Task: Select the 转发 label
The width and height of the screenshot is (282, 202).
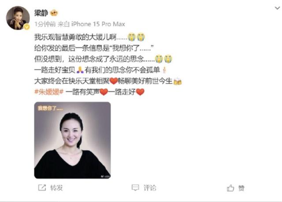Action: click(x=56, y=188)
